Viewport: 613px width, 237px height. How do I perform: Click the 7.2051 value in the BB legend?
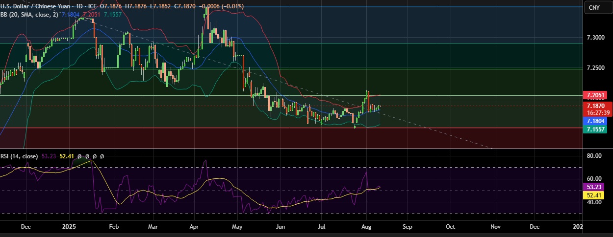pos(91,15)
